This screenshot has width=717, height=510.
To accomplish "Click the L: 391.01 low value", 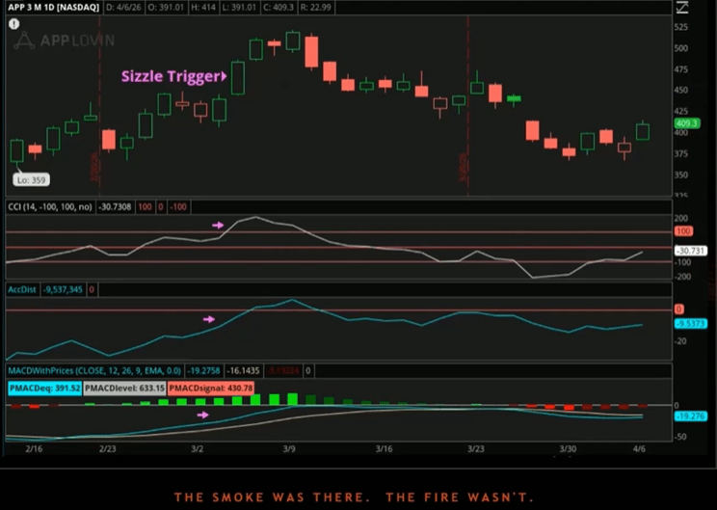I will tap(240, 8).
